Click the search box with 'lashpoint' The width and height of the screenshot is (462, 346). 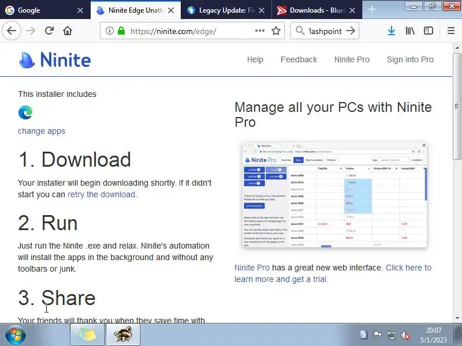(325, 31)
